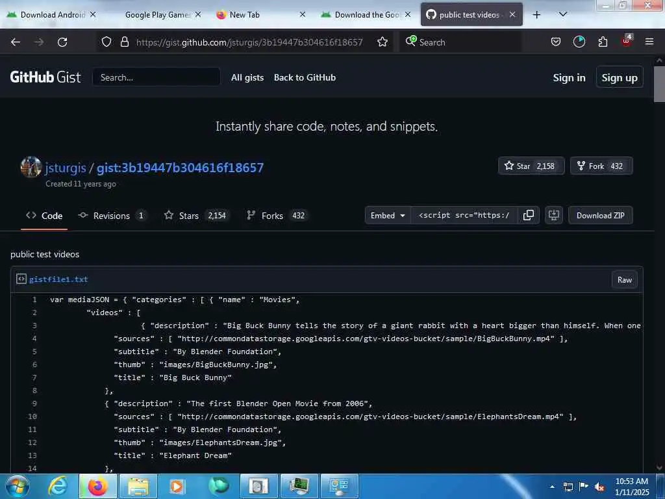The width and height of the screenshot is (665, 499).
Task: Click the circular profile icon in toolbar
Action: pos(579,42)
